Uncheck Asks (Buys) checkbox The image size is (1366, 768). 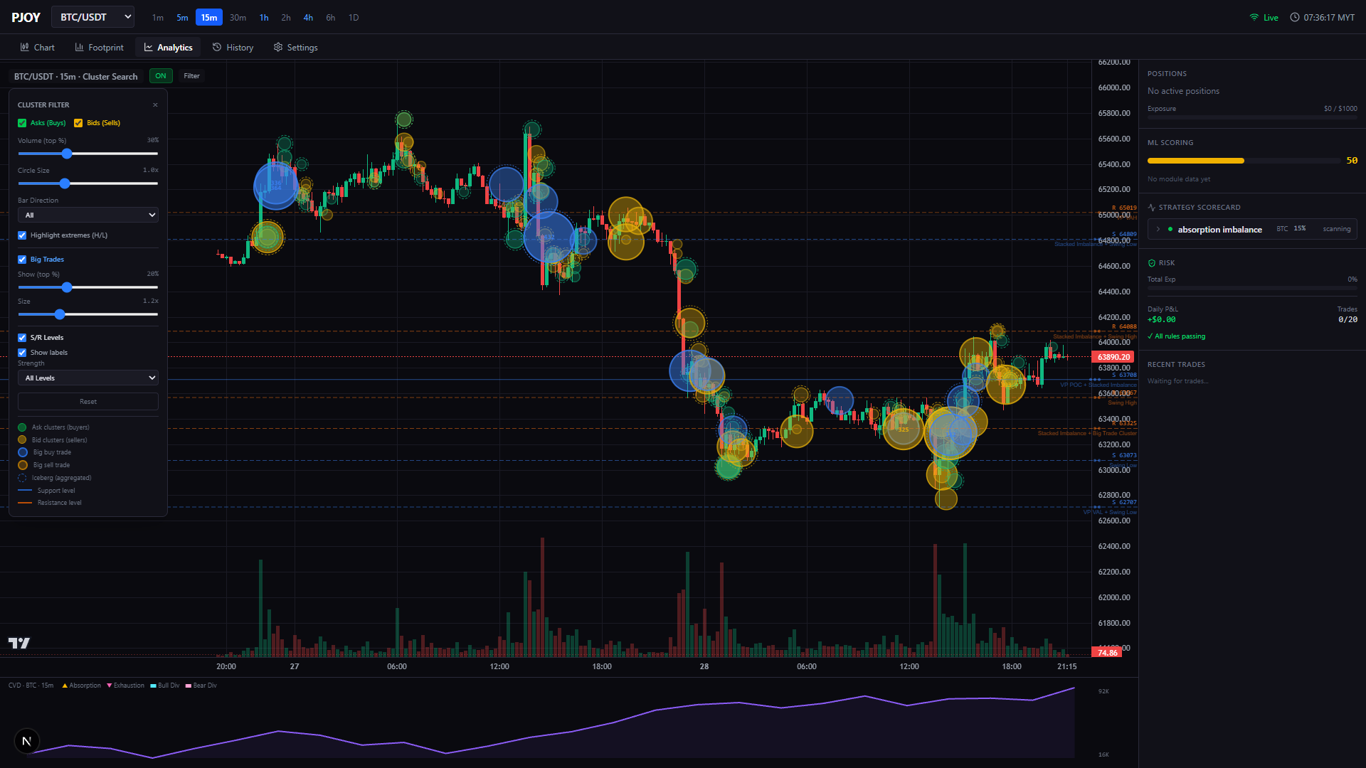click(x=22, y=123)
